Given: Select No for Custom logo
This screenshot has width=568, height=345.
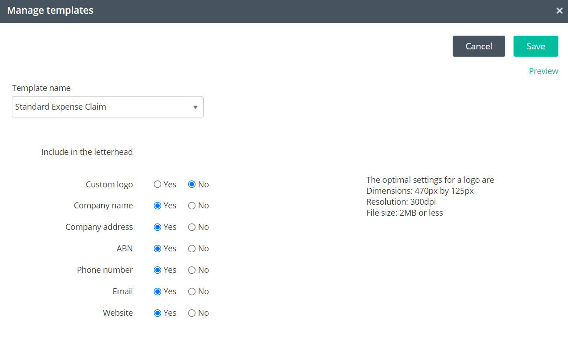Looking at the screenshot, I should [x=192, y=185].
